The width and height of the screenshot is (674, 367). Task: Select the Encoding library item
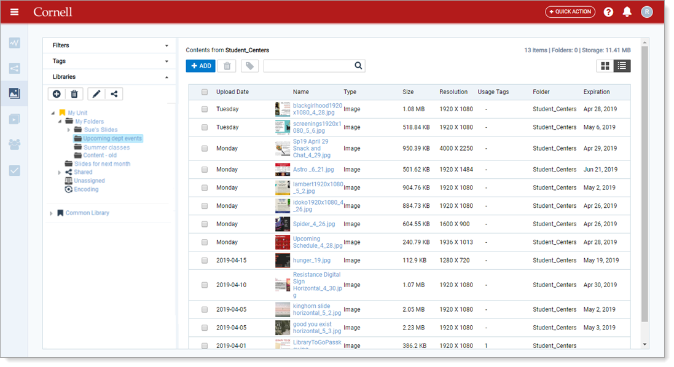click(x=86, y=189)
